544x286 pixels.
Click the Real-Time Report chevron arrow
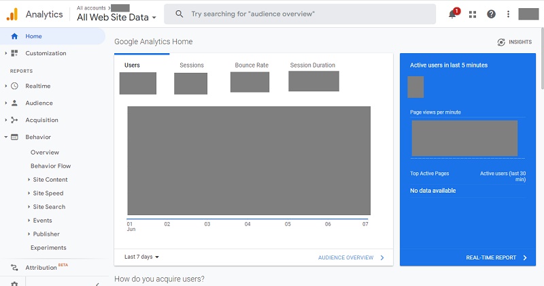525,257
